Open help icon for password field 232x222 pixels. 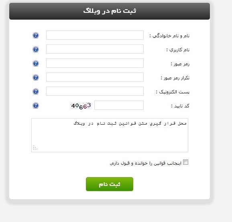coord(36,63)
